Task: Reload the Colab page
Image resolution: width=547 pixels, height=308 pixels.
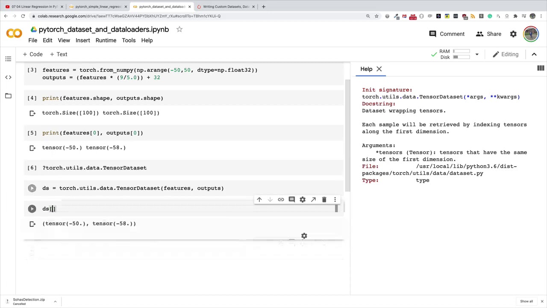Action: coord(23,16)
